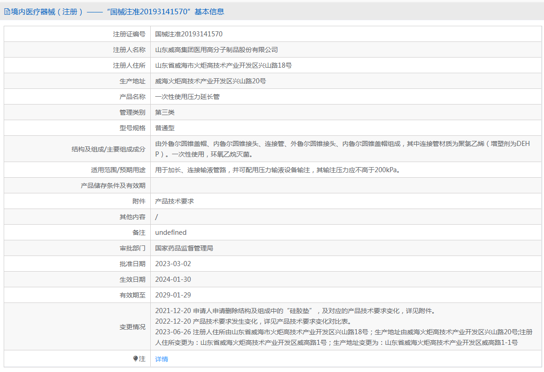Viewport: 544px width, 372px height.
Task: Click the structure description starting 由外鲁尔圆锥盖帽
Action: click(x=343, y=149)
